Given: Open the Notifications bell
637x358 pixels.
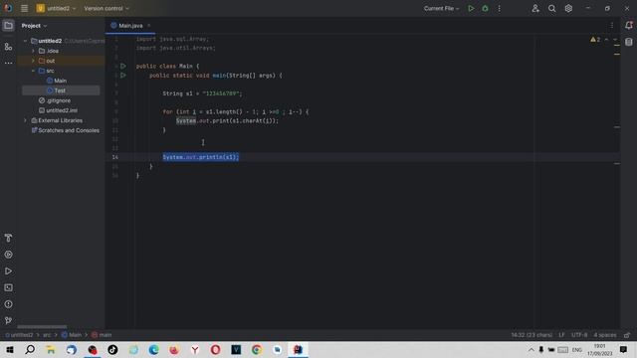Looking at the screenshot, I should pos(629,25).
